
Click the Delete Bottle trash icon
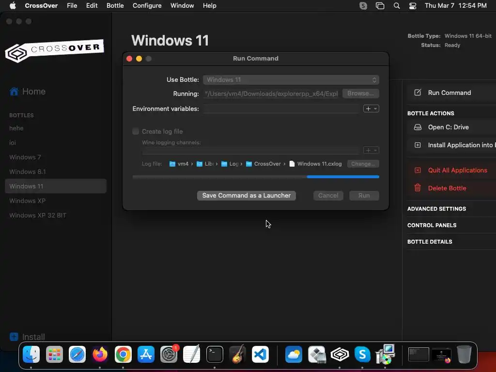click(418, 188)
